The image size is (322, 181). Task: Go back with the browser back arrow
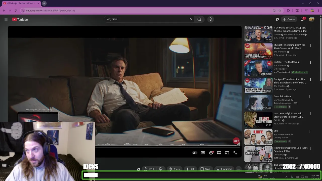[4, 11]
